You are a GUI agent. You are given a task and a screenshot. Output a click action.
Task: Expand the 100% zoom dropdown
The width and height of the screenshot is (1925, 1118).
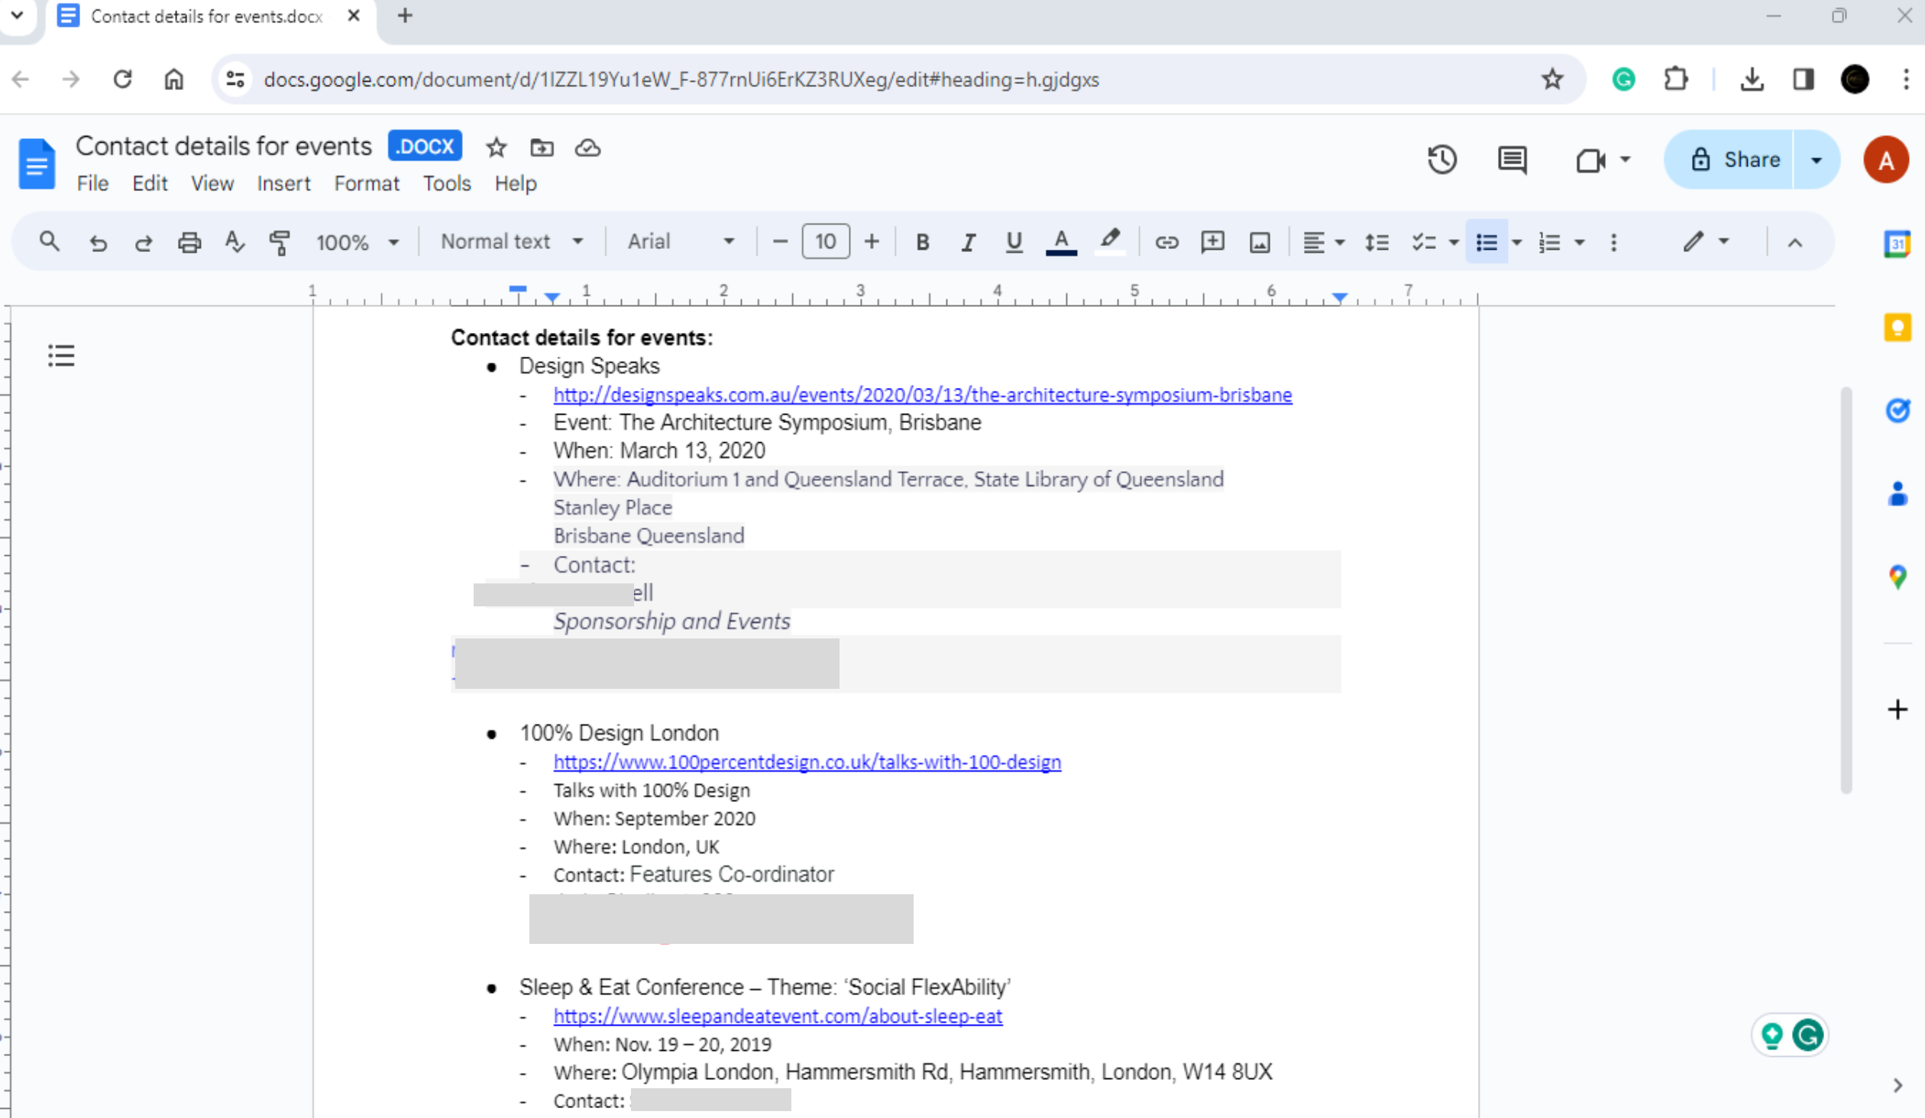357,242
